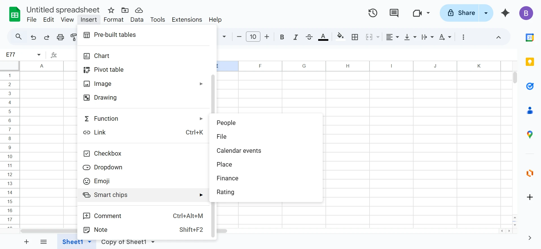541x249 pixels.
Task: Toggle bold formatting
Action: point(282,37)
